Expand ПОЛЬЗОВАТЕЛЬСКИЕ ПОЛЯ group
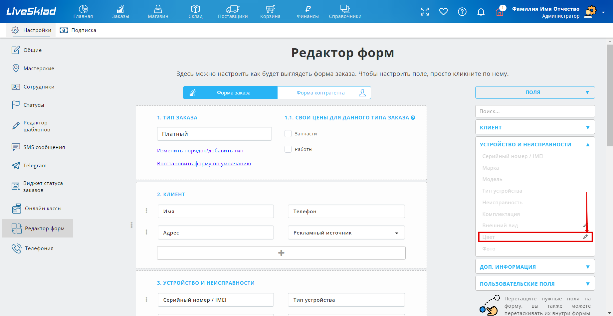The image size is (613, 316). [535, 284]
